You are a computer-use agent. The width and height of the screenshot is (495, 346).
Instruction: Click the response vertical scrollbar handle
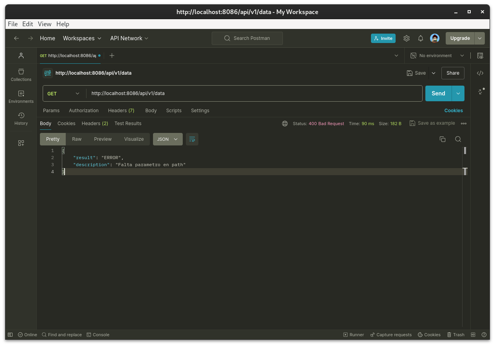tap(465, 151)
